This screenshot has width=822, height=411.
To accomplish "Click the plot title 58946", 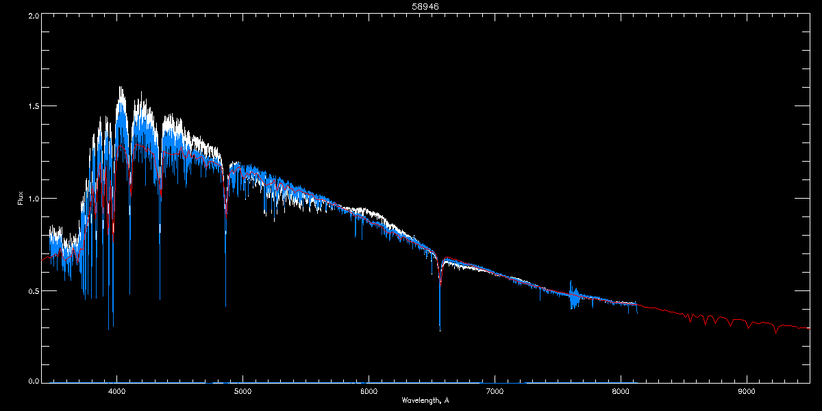I will pos(425,5).
